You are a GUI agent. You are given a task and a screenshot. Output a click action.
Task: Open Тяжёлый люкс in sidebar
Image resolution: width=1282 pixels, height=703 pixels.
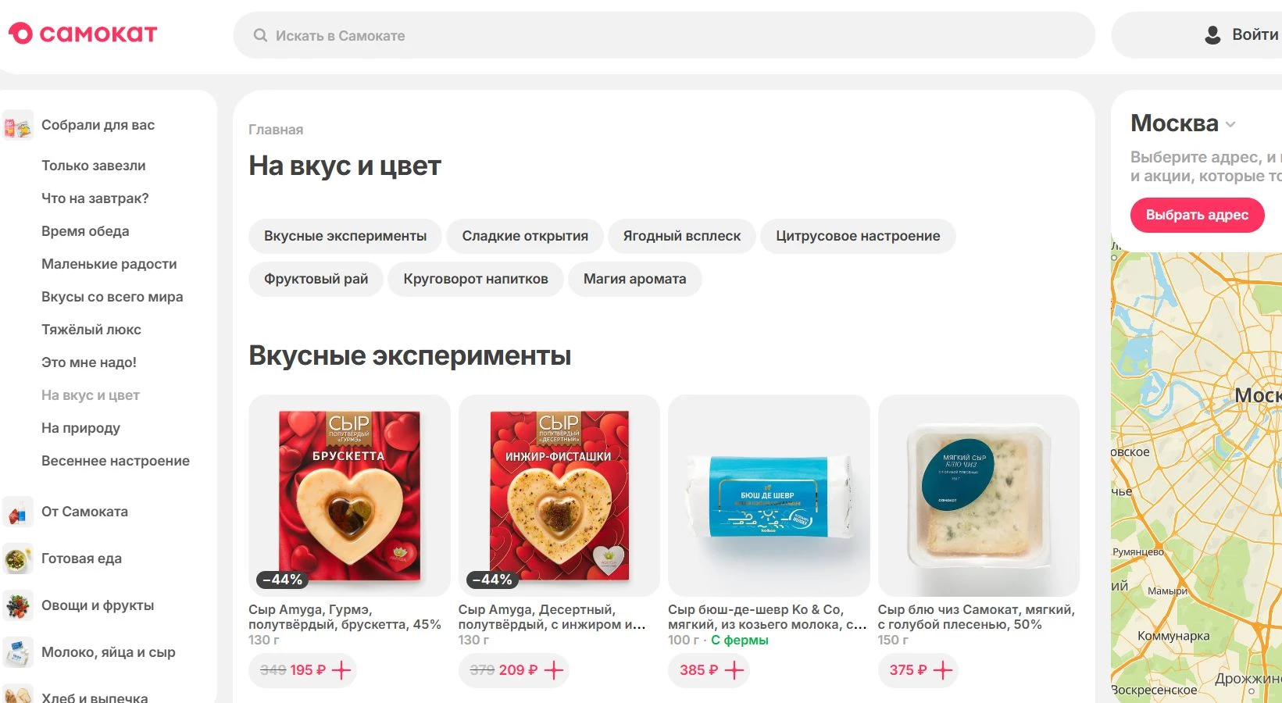(91, 330)
